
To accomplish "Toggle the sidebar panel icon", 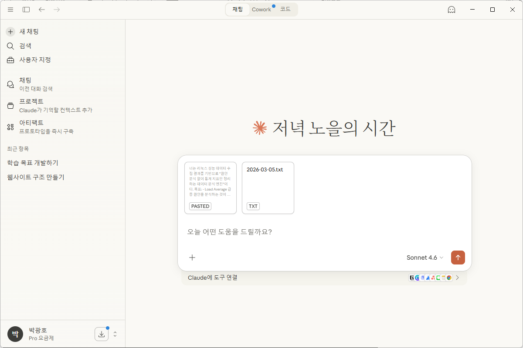I will pyautogui.click(x=26, y=10).
